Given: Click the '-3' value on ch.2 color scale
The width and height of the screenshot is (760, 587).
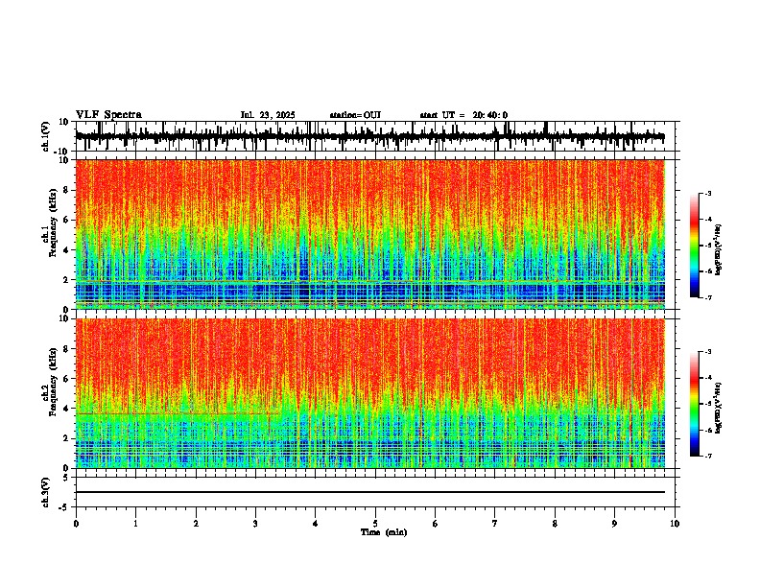Looking at the screenshot, I should coord(707,352).
